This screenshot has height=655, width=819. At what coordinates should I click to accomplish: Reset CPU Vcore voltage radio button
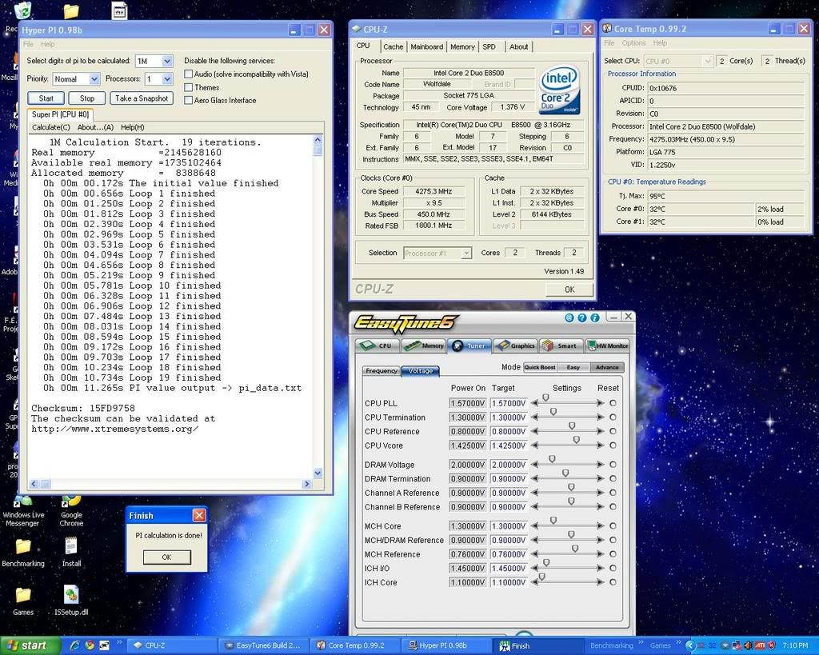click(x=613, y=445)
